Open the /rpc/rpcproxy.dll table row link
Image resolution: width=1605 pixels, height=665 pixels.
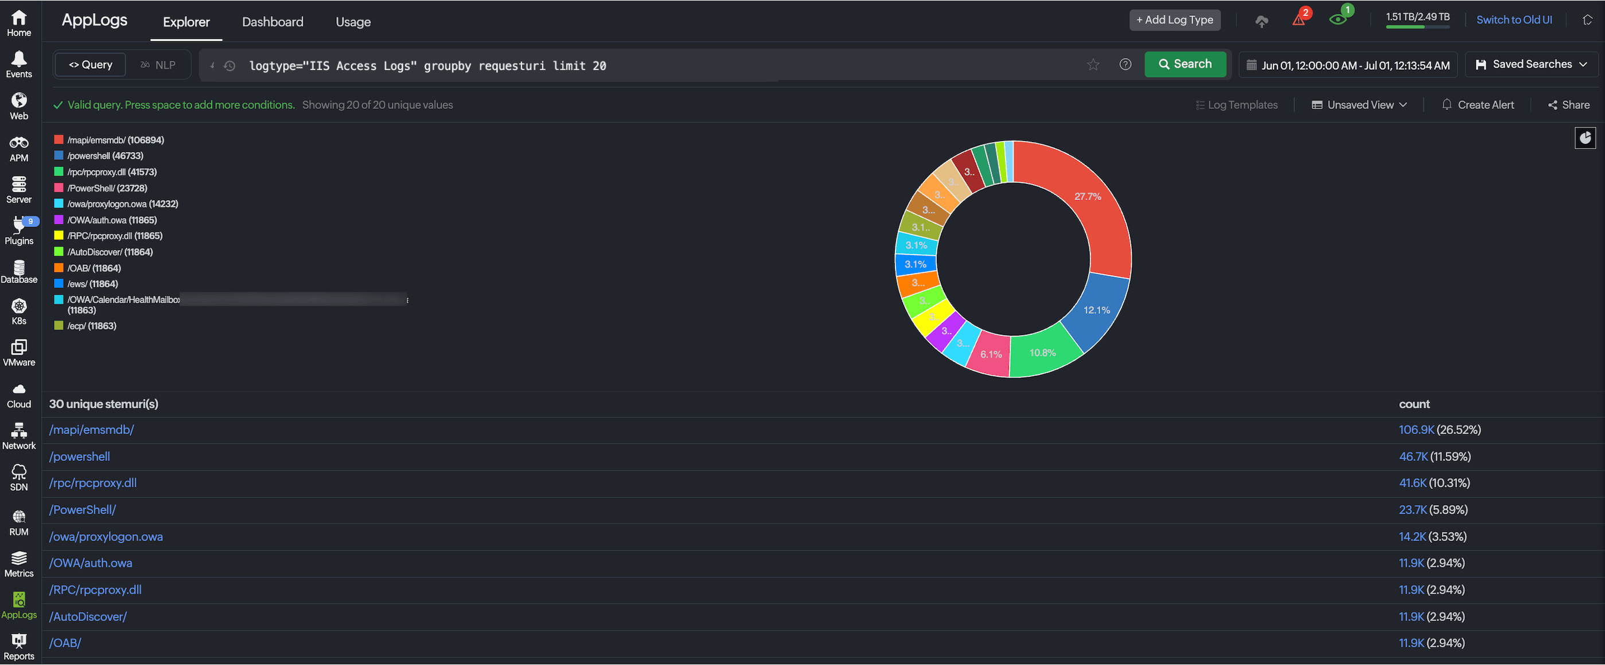coord(93,483)
